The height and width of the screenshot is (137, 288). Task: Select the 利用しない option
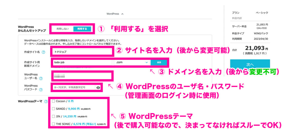click(63, 29)
